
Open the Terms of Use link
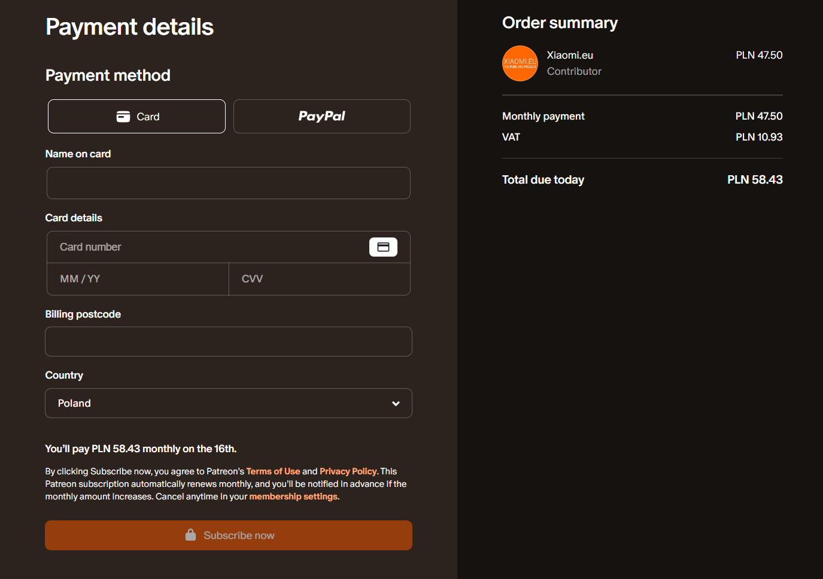(273, 471)
